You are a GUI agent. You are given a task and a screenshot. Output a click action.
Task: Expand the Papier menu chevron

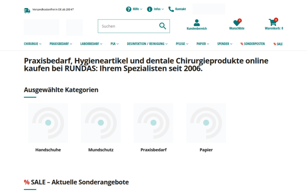[208, 44]
